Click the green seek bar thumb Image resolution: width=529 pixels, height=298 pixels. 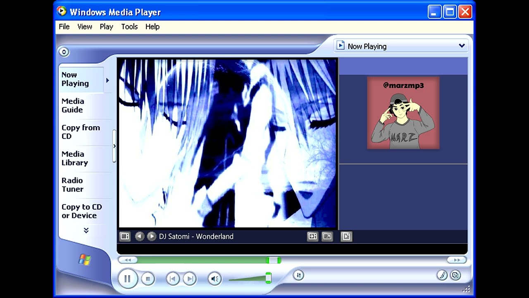point(273,260)
